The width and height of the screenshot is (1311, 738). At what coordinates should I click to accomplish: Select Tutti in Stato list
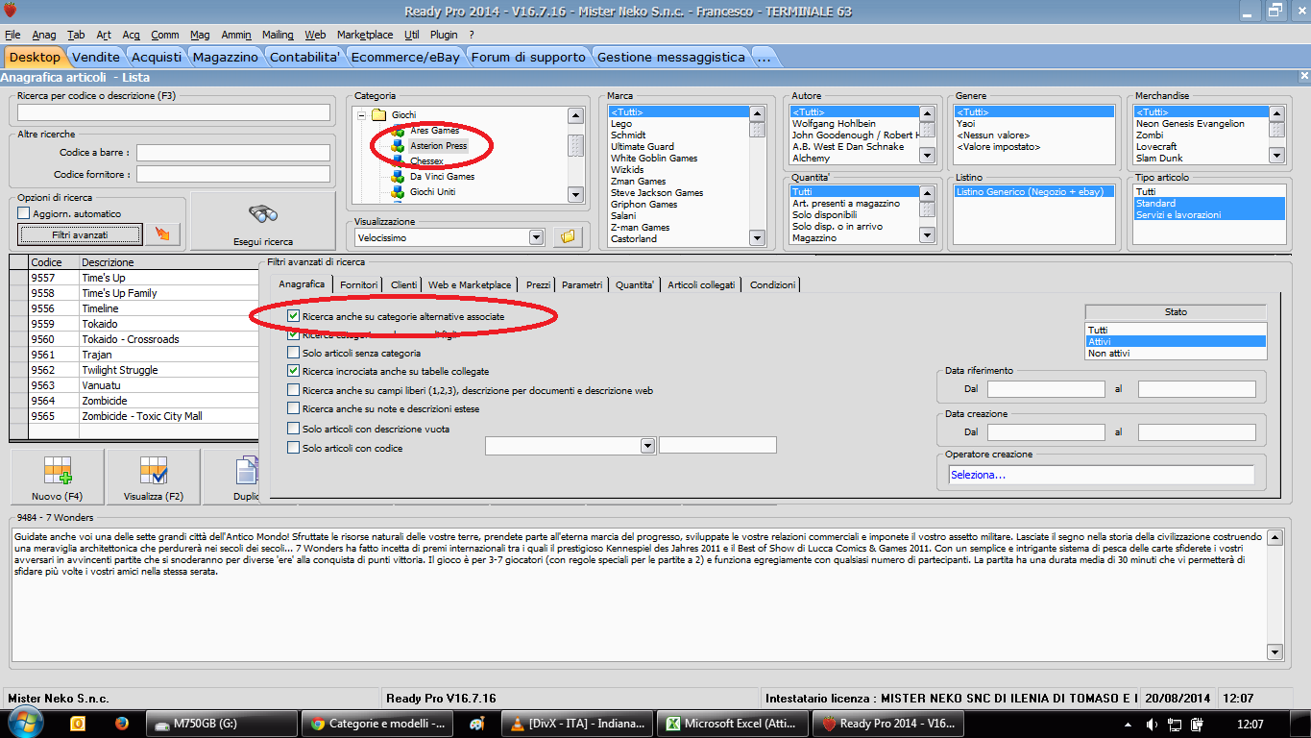pos(1176,331)
